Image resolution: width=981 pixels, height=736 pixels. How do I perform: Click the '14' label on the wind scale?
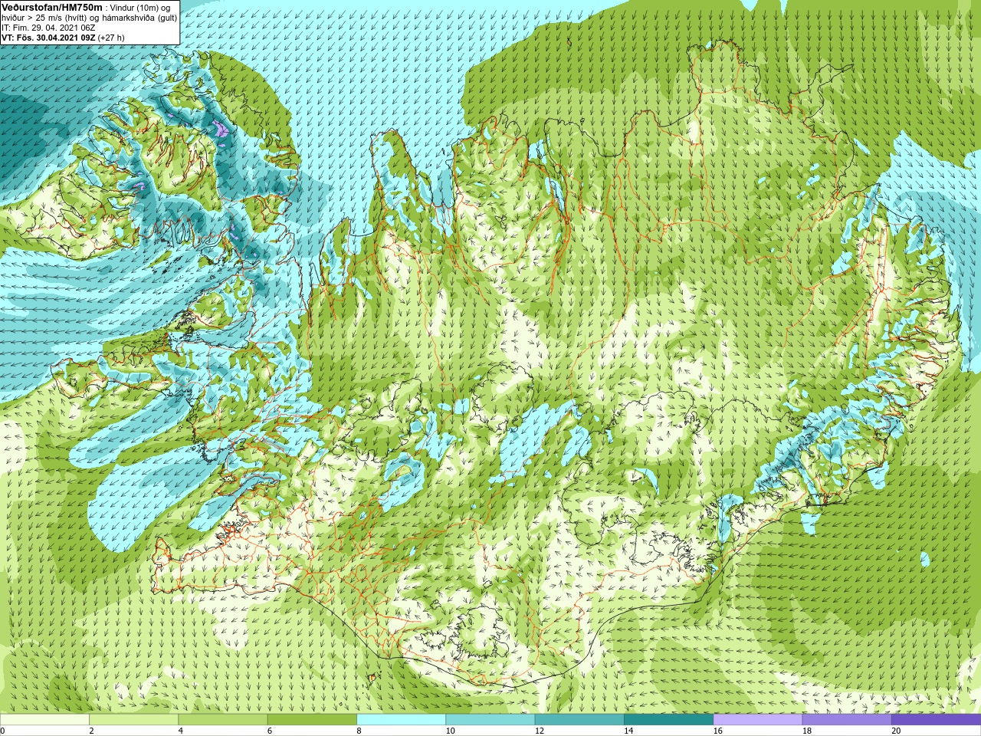pos(628,731)
